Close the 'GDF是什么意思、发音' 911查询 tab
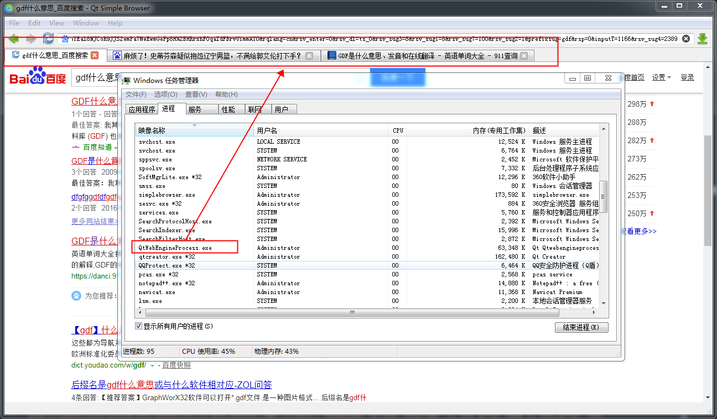This screenshot has width=717, height=419. pyautogui.click(x=524, y=56)
